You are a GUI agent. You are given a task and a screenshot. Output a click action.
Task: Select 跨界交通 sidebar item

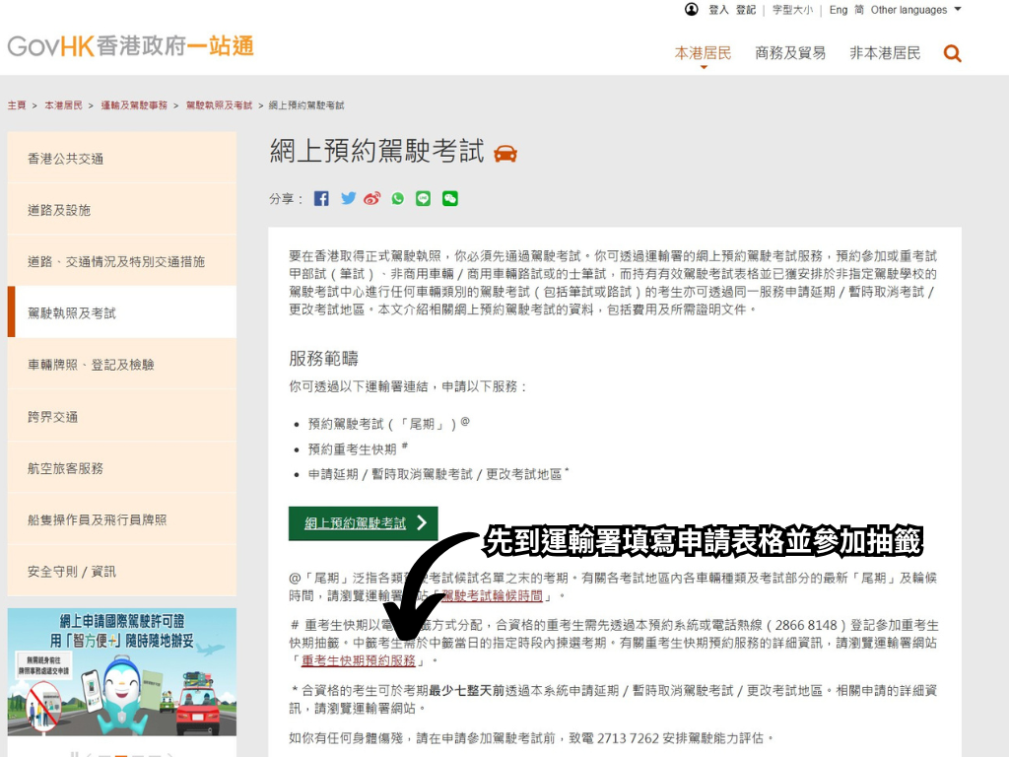pyautogui.click(x=122, y=417)
